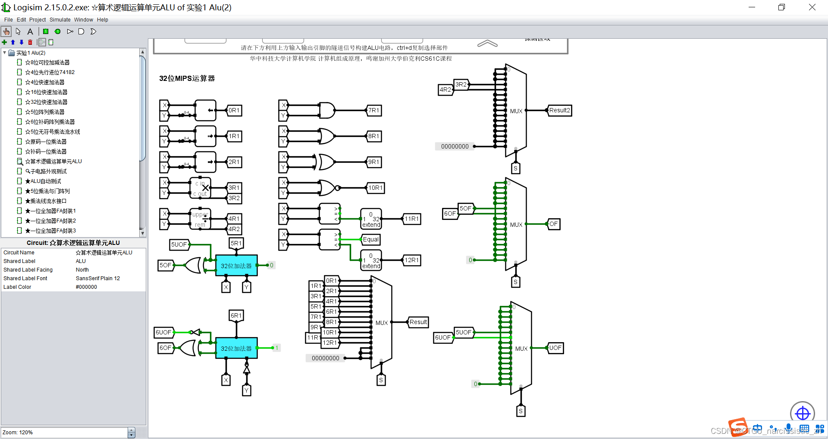Open the Help menu
The image size is (828, 439).
tap(103, 20)
